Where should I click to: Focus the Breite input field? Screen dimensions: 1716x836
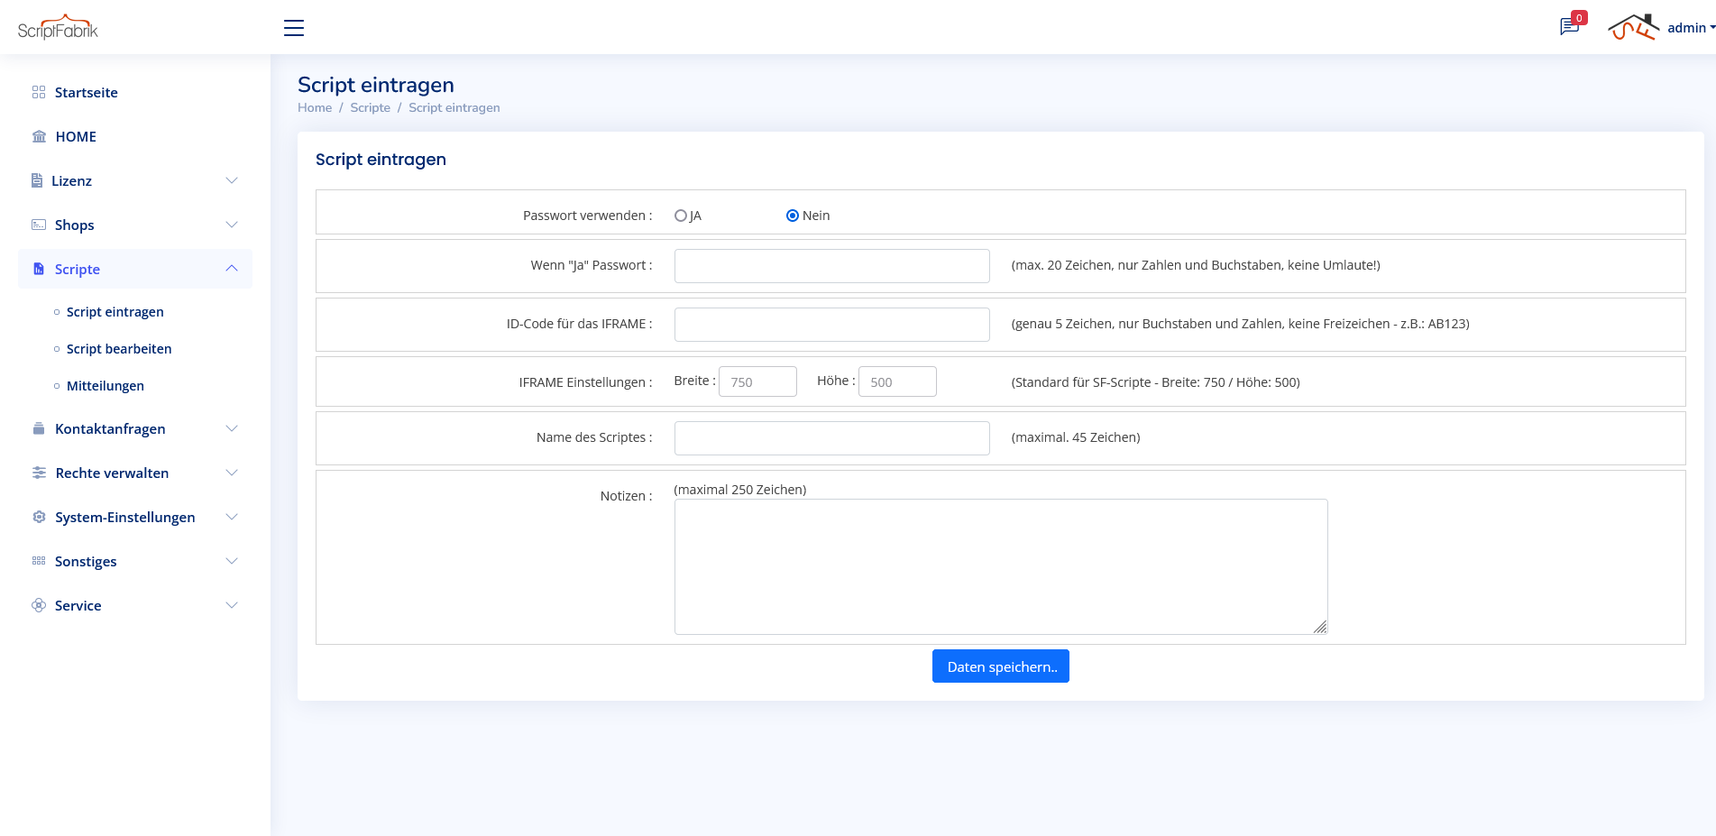(x=757, y=381)
